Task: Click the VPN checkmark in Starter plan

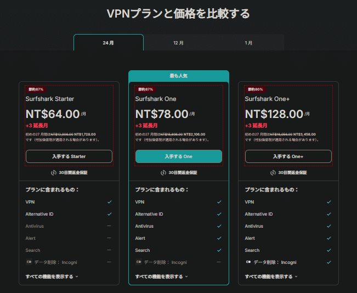Action: tap(109, 202)
